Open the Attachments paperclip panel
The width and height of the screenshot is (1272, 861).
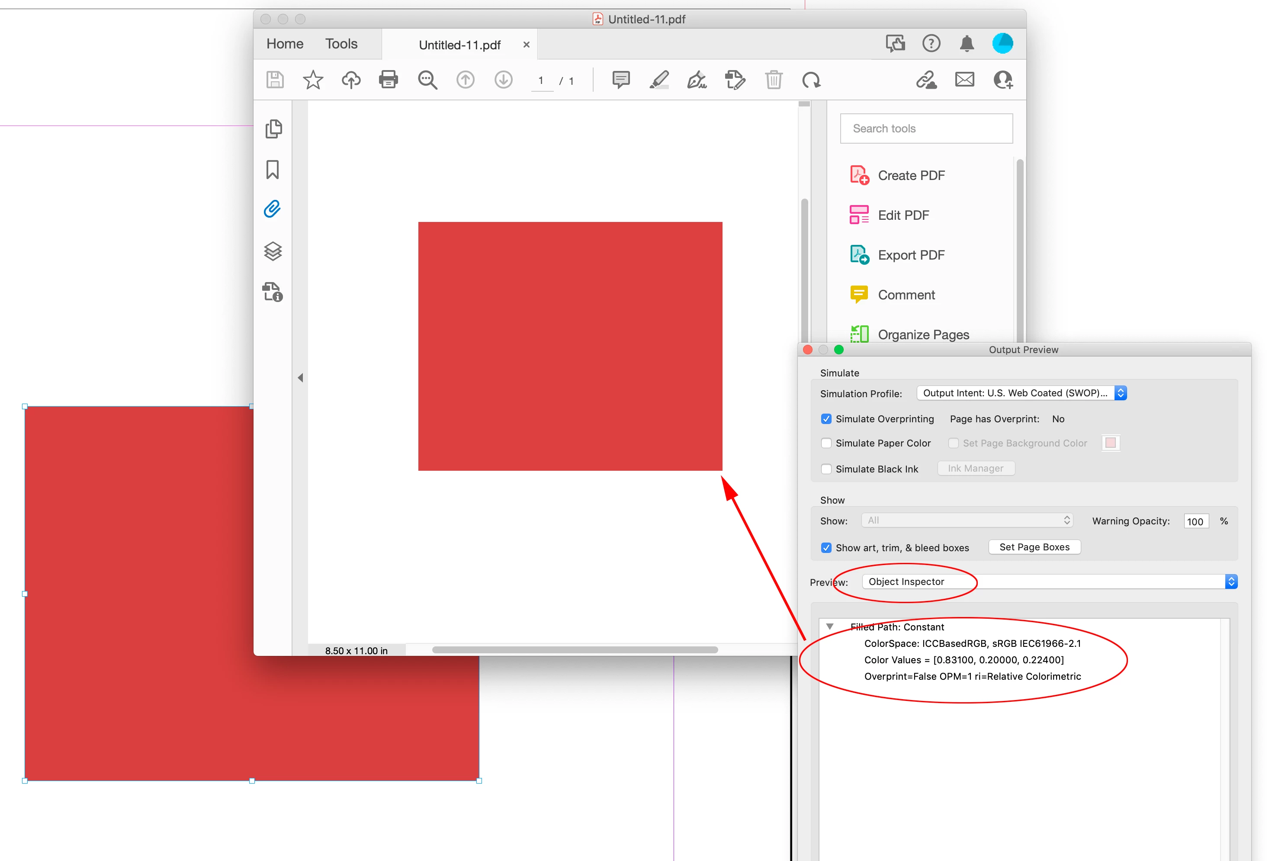pyautogui.click(x=273, y=209)
